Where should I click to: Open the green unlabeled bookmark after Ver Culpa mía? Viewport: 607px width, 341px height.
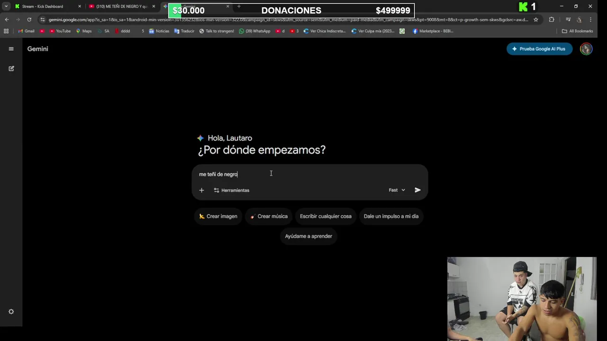coord(402,31)
